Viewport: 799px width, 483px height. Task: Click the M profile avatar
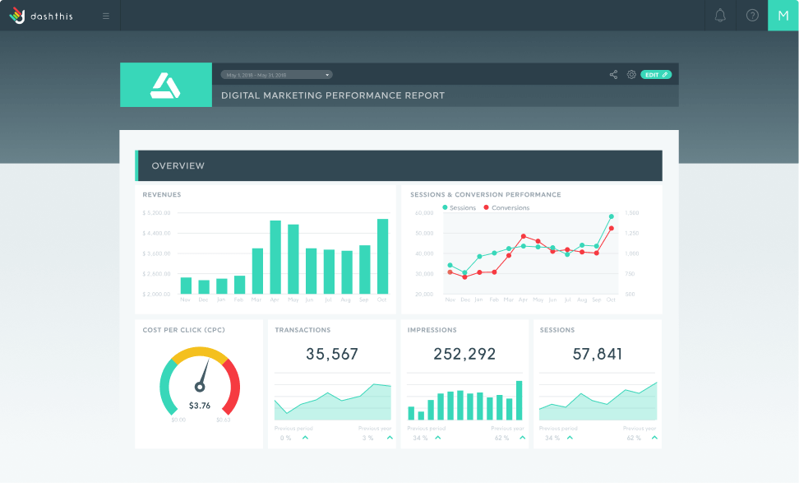pyautogui.click(x=783, y=15)
